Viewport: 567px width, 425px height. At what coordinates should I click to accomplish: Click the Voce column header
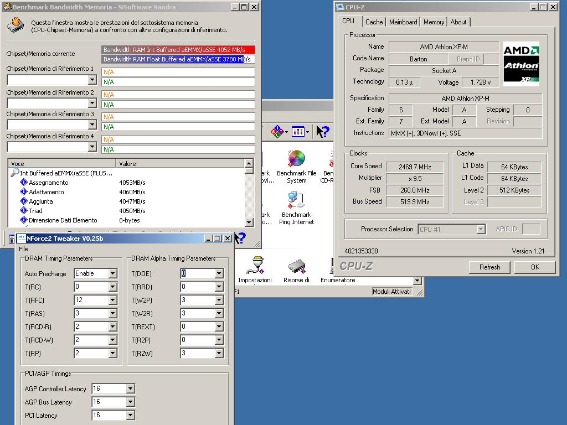62,163
